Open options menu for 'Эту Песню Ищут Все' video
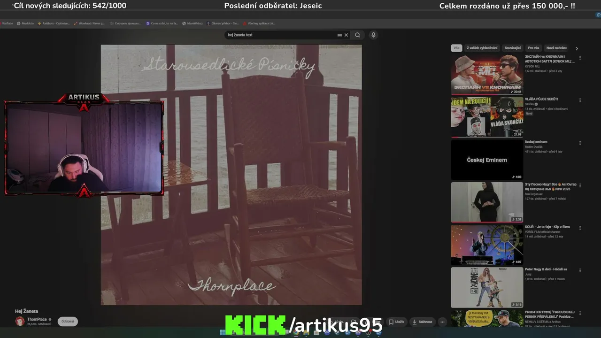 (x=580, y=185)
